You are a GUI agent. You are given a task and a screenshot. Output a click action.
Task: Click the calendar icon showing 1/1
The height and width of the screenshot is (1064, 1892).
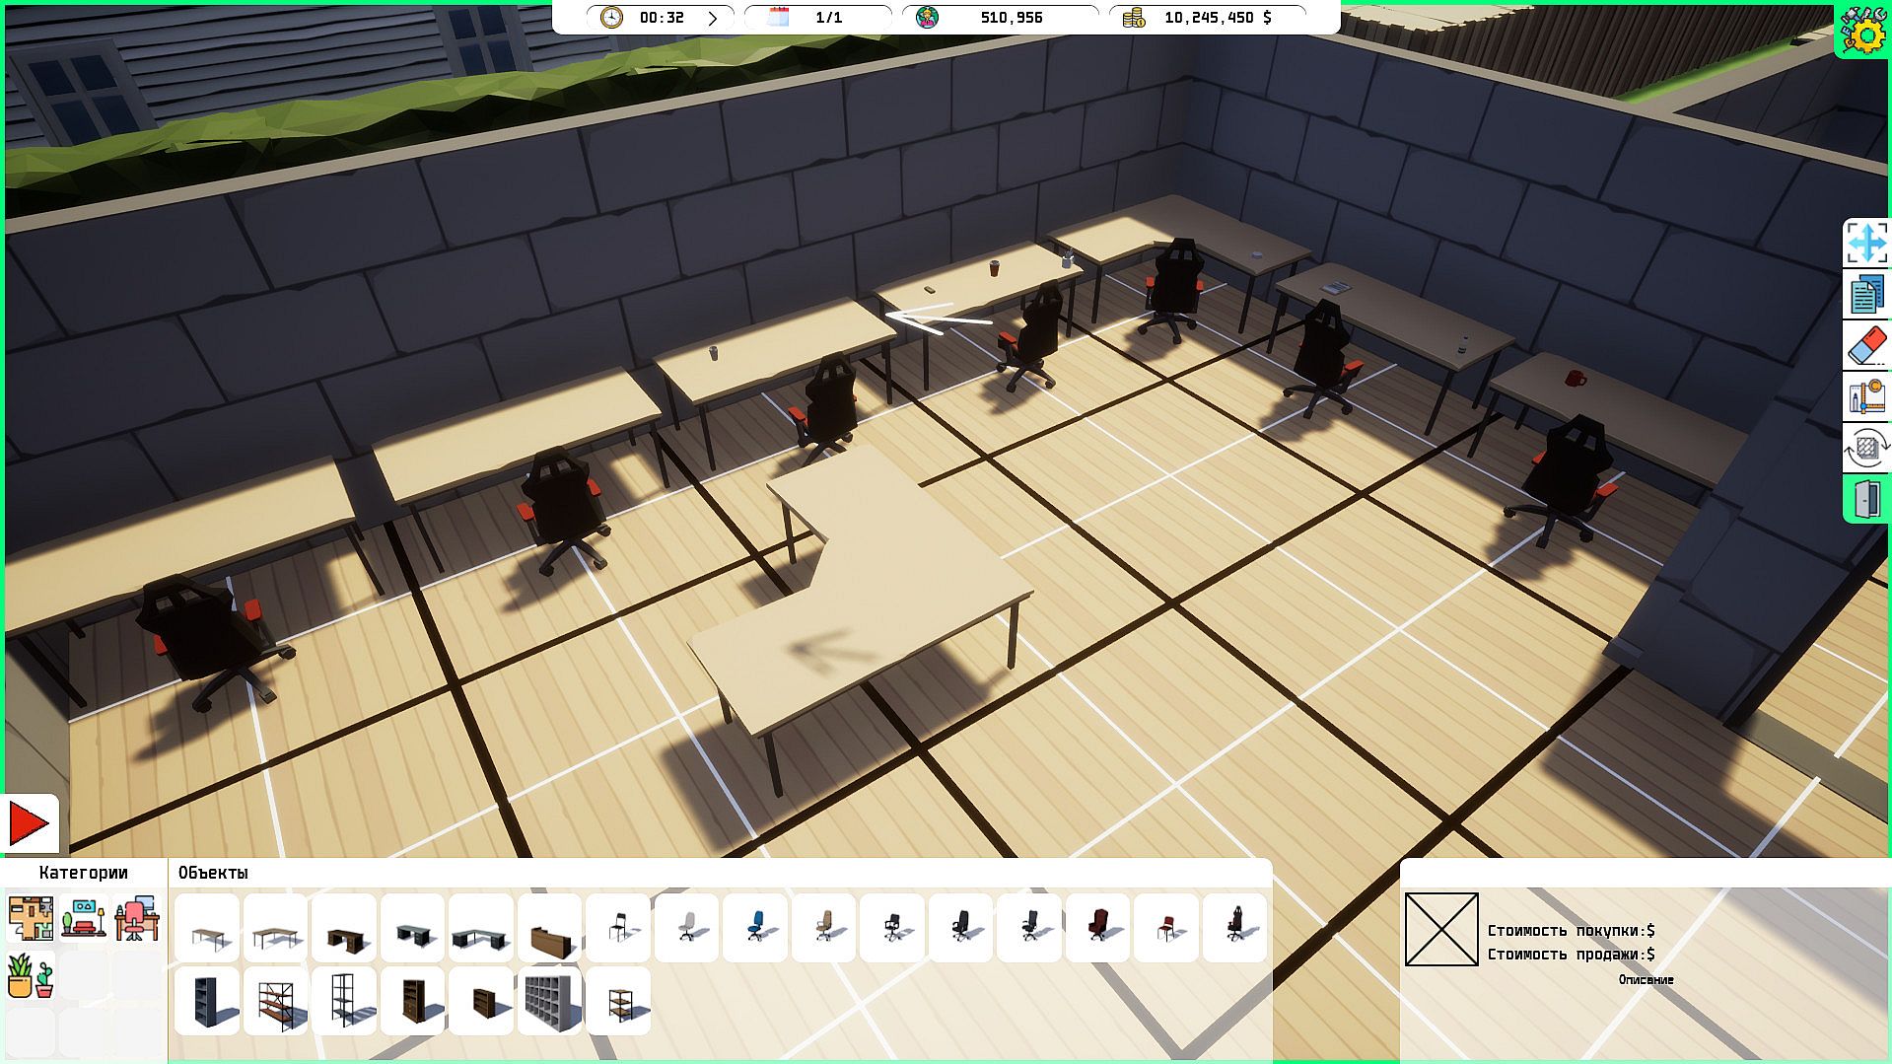[x=779, y=17]
